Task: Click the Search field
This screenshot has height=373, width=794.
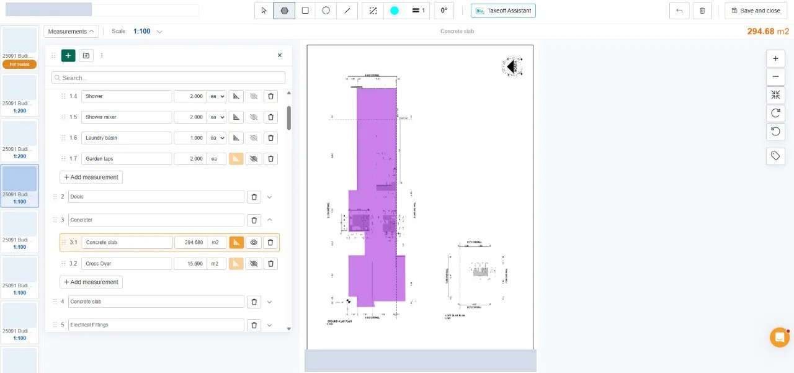Action: point(169,78)
